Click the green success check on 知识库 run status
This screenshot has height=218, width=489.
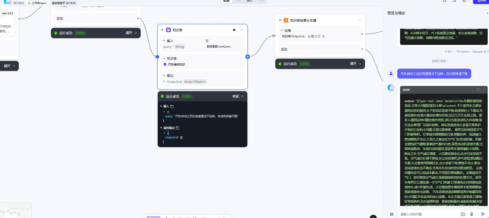pyautogui.click(x=162, y=96)
